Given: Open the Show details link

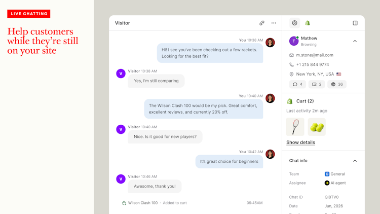Looking at the screenshot, I should coord(300,142).
